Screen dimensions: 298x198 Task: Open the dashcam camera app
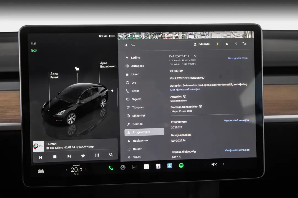tap(123, 167)
